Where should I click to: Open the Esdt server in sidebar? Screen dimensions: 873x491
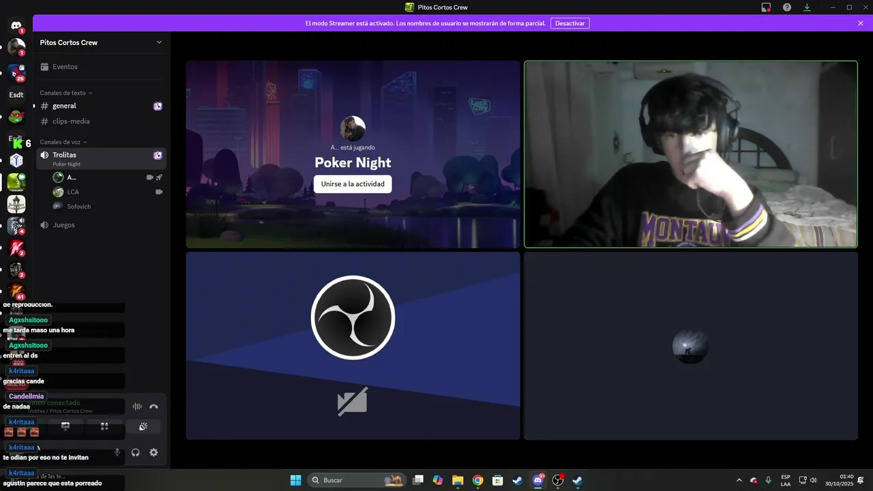pyautogui.click(x=16, y=95)
